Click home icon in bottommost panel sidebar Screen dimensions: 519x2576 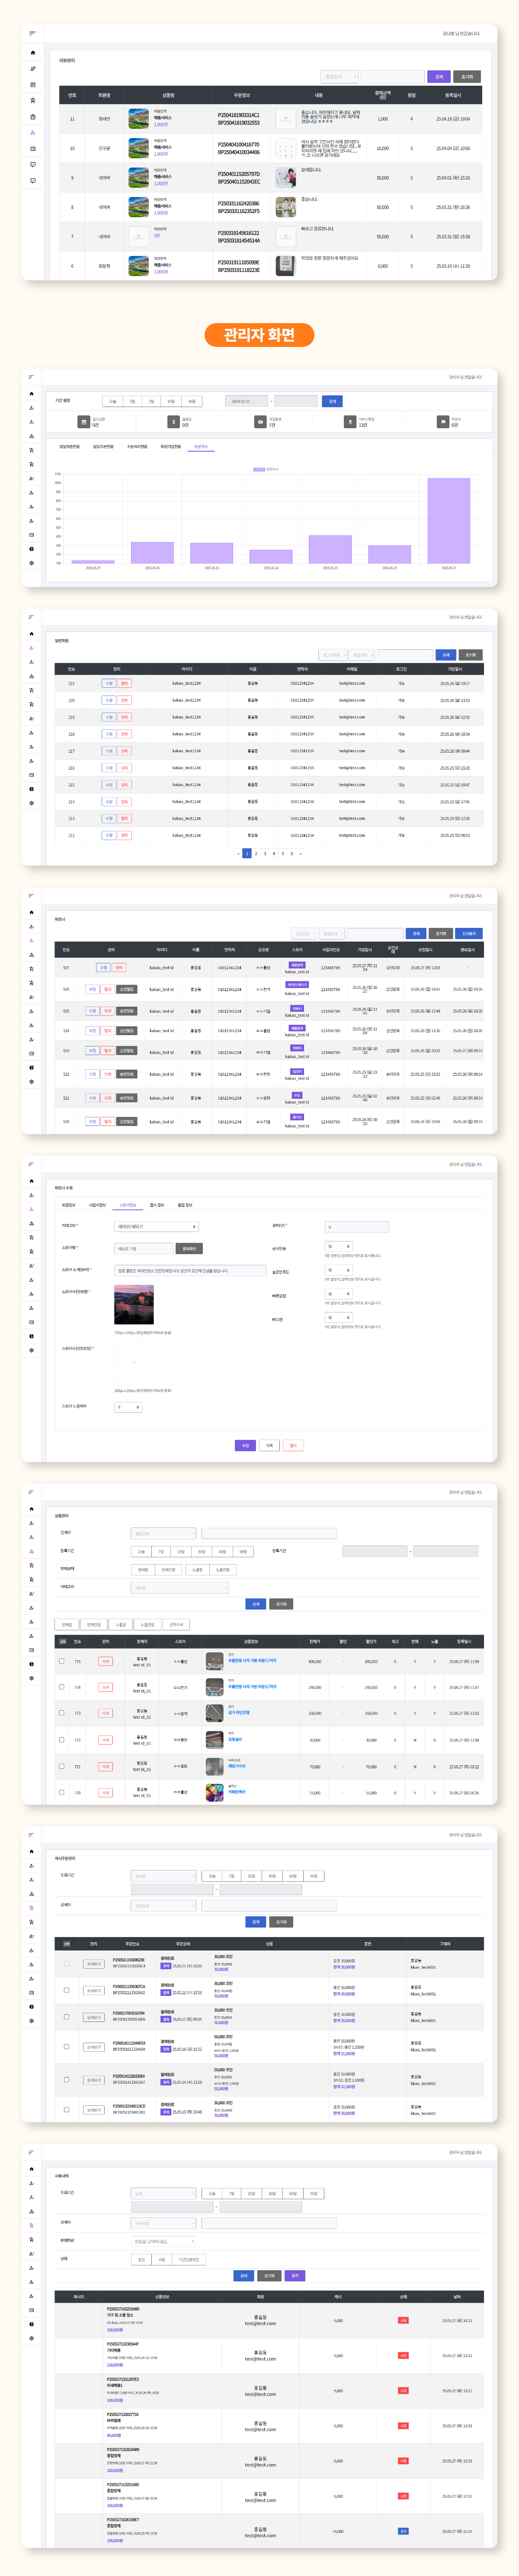pos(31,2169)
